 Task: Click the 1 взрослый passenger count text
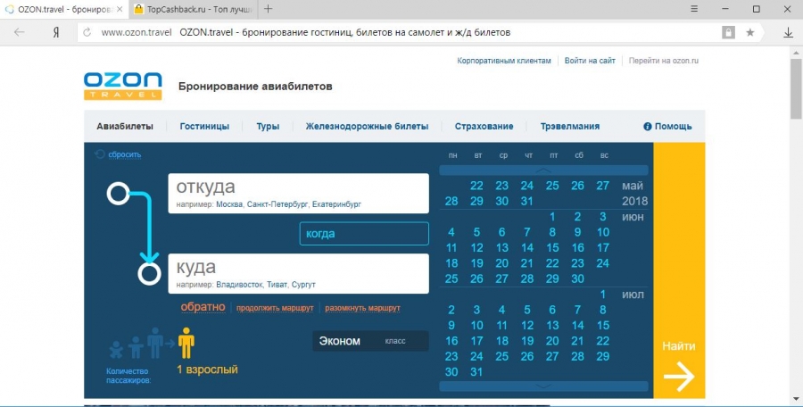tap(207, 370)
